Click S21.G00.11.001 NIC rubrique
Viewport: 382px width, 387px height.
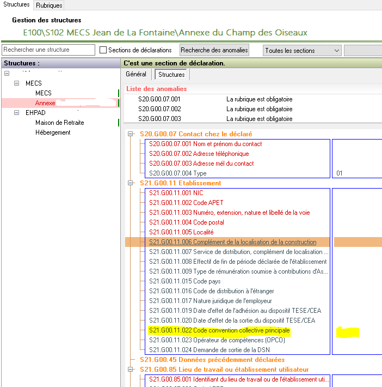pos(176,193)
